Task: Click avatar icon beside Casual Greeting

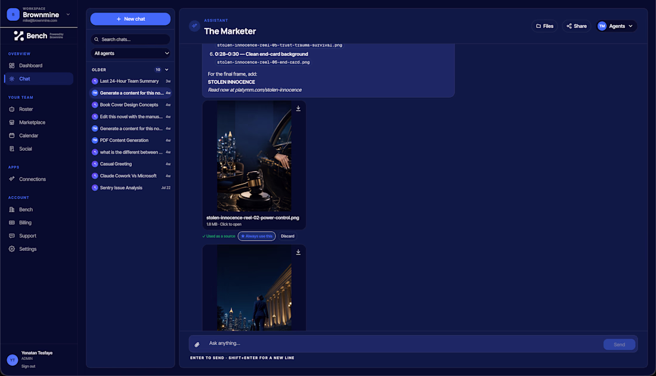Action: [95, 164]
